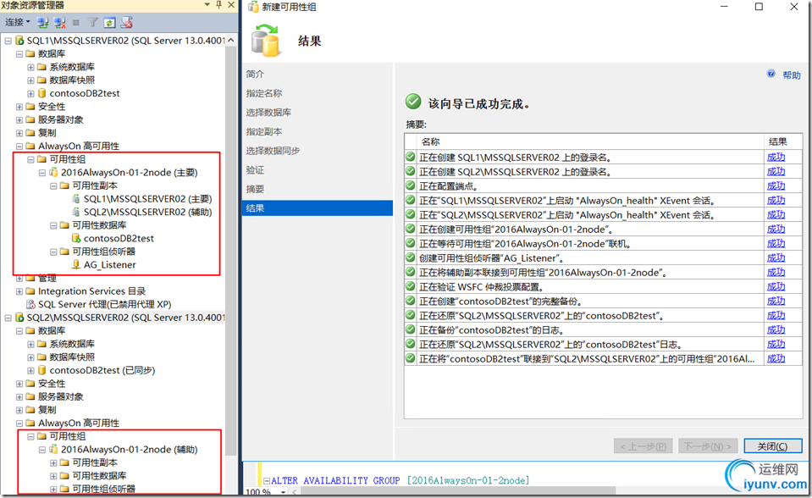Open 成功 link for 创建可用性组侦听器"AG_Listener"
This screenshot has width=812, height=498.
tap(776, 257)
